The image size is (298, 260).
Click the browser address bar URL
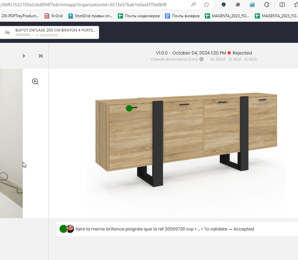point(83,5)
